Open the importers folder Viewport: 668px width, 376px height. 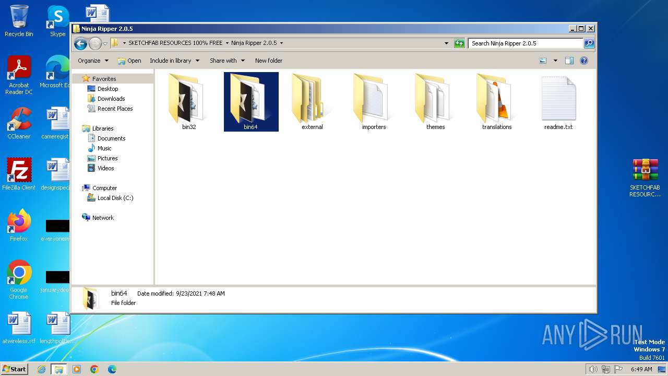[x=374, y=102]
